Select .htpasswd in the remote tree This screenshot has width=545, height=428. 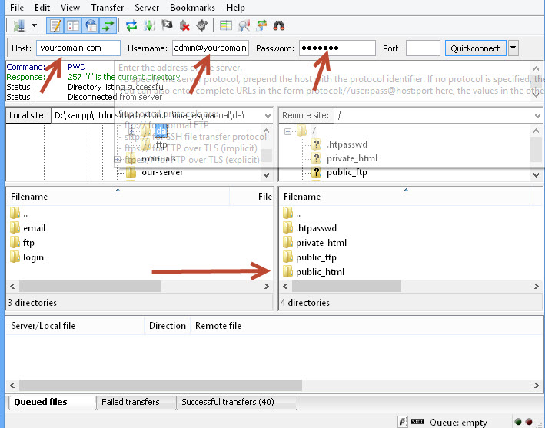pyautogui.click(x=347, y=144)
